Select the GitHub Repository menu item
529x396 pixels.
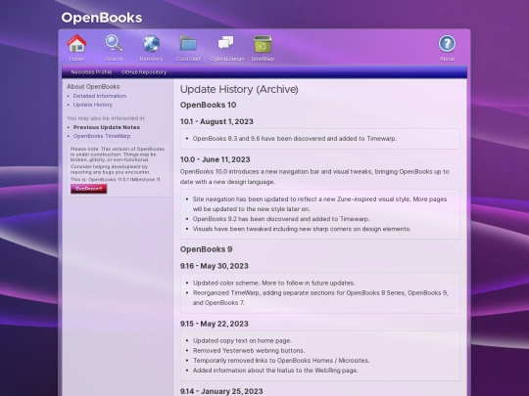tap(144, 72)
